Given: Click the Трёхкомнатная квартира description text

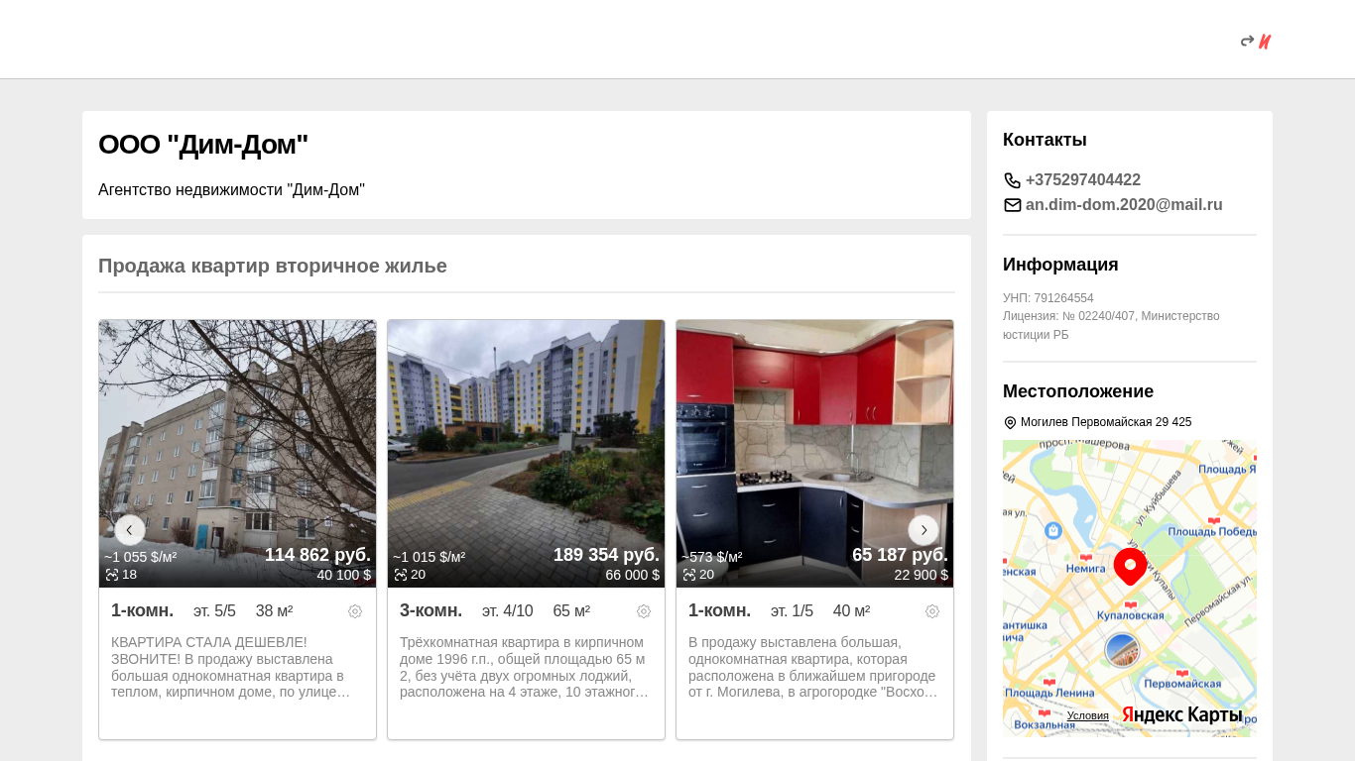Looking at the screenshot, I should pyautogui.click(x=525, y=667).
